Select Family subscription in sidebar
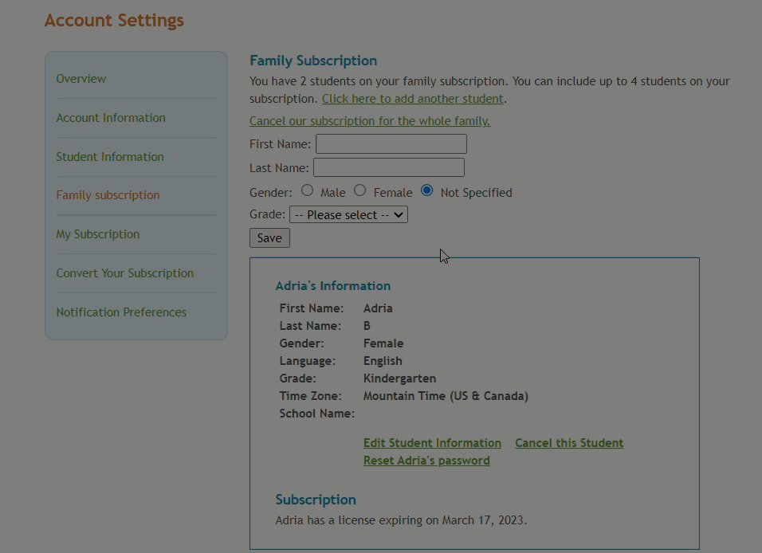This screenshot has width=762, height=553. tap(108, 195)
